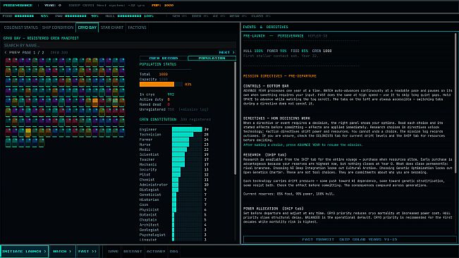Select the Mechanic row in crew constitution
This screenshot has height=258, width=459.
coord(174,164)
